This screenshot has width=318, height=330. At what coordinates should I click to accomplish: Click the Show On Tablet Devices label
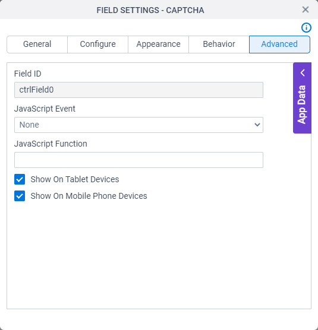tap(75, 179)
